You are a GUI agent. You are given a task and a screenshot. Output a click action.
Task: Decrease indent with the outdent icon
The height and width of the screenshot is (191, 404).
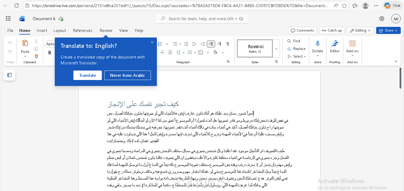[194, 44]
